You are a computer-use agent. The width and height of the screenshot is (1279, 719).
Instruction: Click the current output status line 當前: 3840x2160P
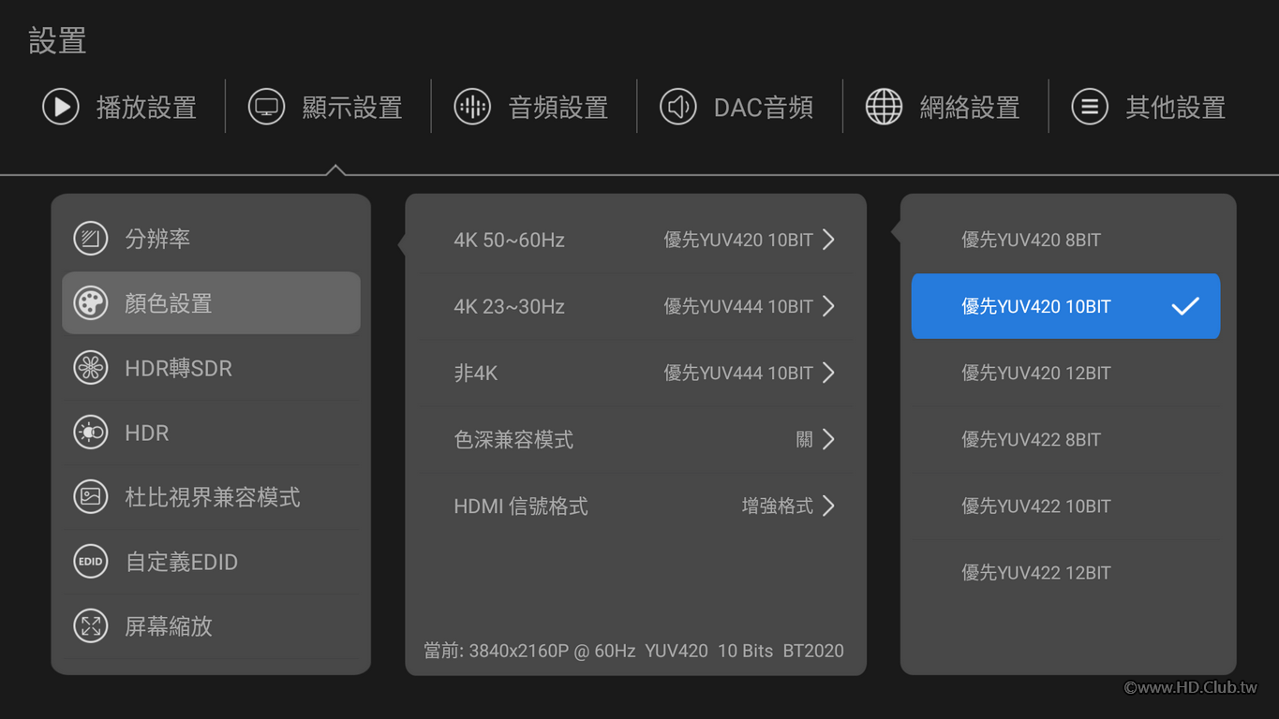[x=633, y=651]
